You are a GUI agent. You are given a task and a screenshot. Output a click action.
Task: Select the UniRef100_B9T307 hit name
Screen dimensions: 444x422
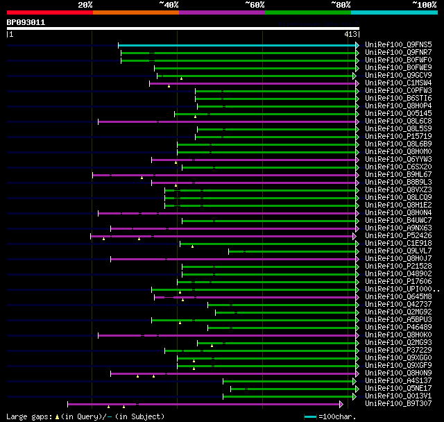tap(398, 404)
